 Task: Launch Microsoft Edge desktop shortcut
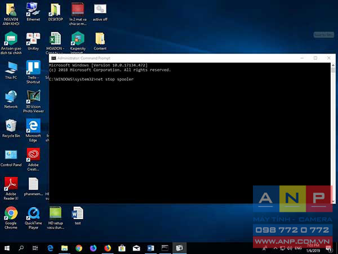[33, 126]
